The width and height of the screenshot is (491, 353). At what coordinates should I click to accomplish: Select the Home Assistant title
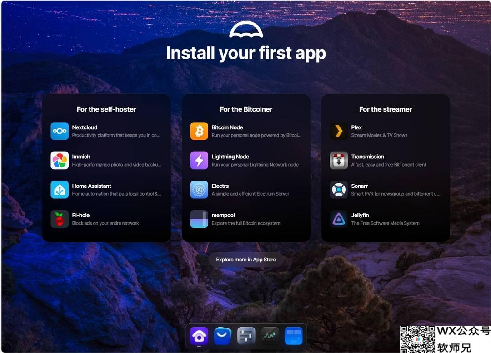(91, 186)
